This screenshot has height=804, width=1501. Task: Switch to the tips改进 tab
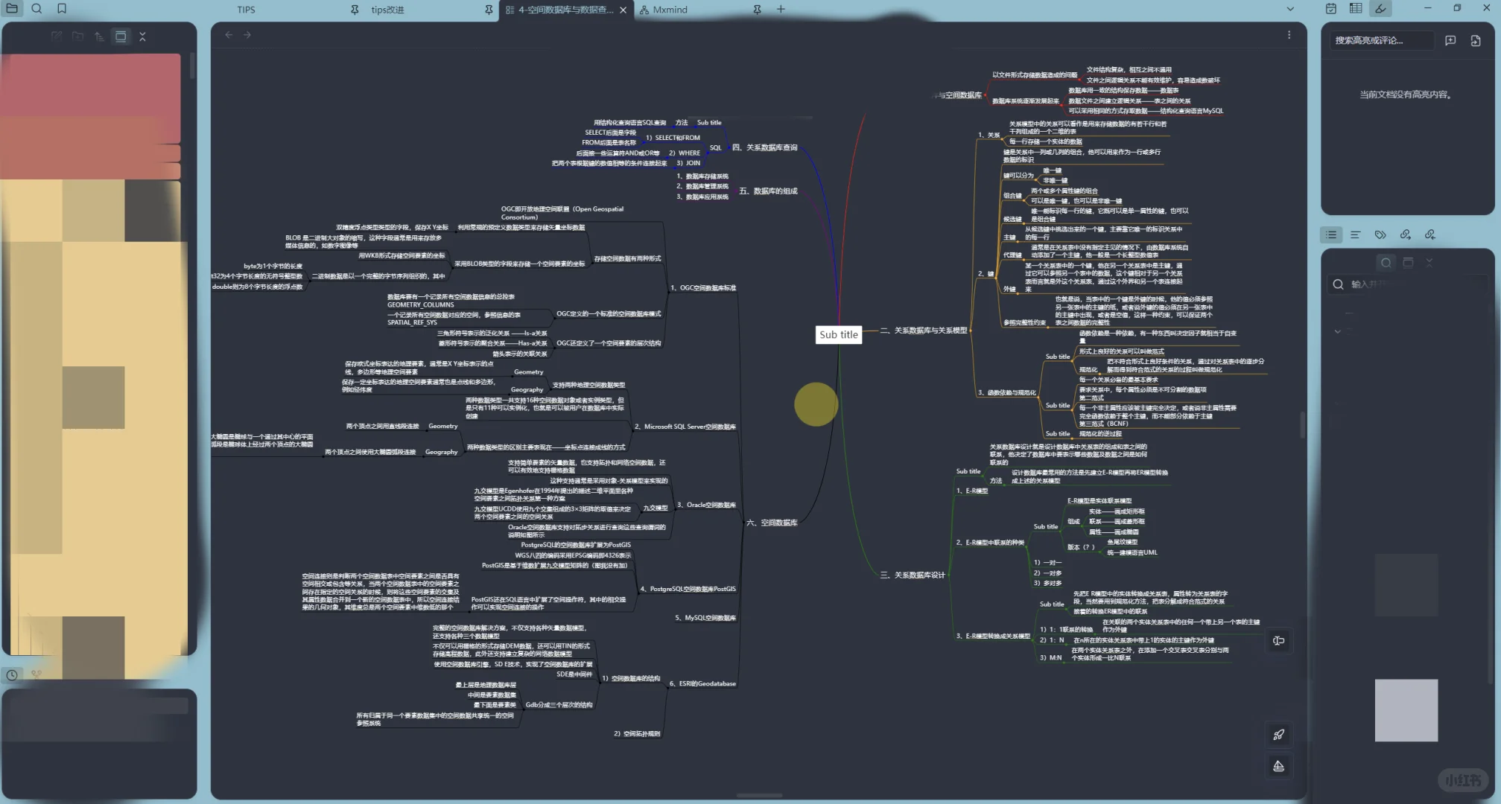tap(387, 10)
